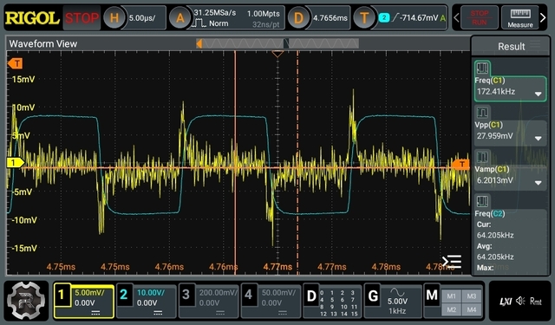Click the -714.67mV trigger level readout

(419, 17)
